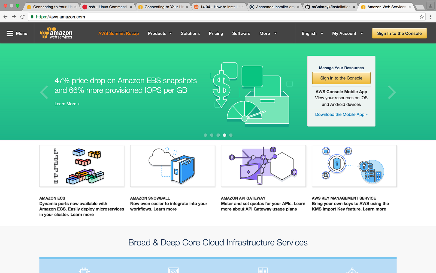This screenshot has width=436, height=273.
Task: Open the English language dropdown
Action: click(312, 33)
